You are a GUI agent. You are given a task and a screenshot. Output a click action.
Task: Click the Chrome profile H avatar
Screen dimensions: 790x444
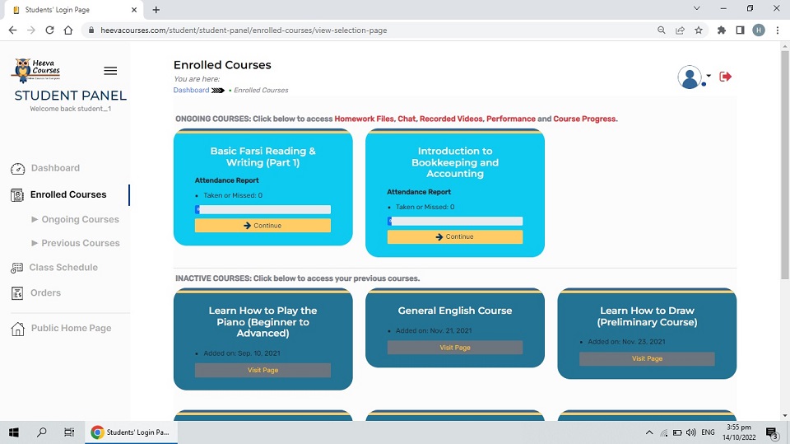click(759, 30)
